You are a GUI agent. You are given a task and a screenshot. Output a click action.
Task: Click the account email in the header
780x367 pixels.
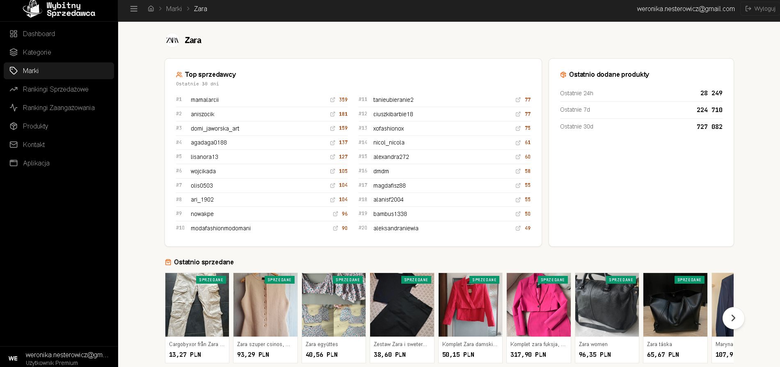click(686, 9)
